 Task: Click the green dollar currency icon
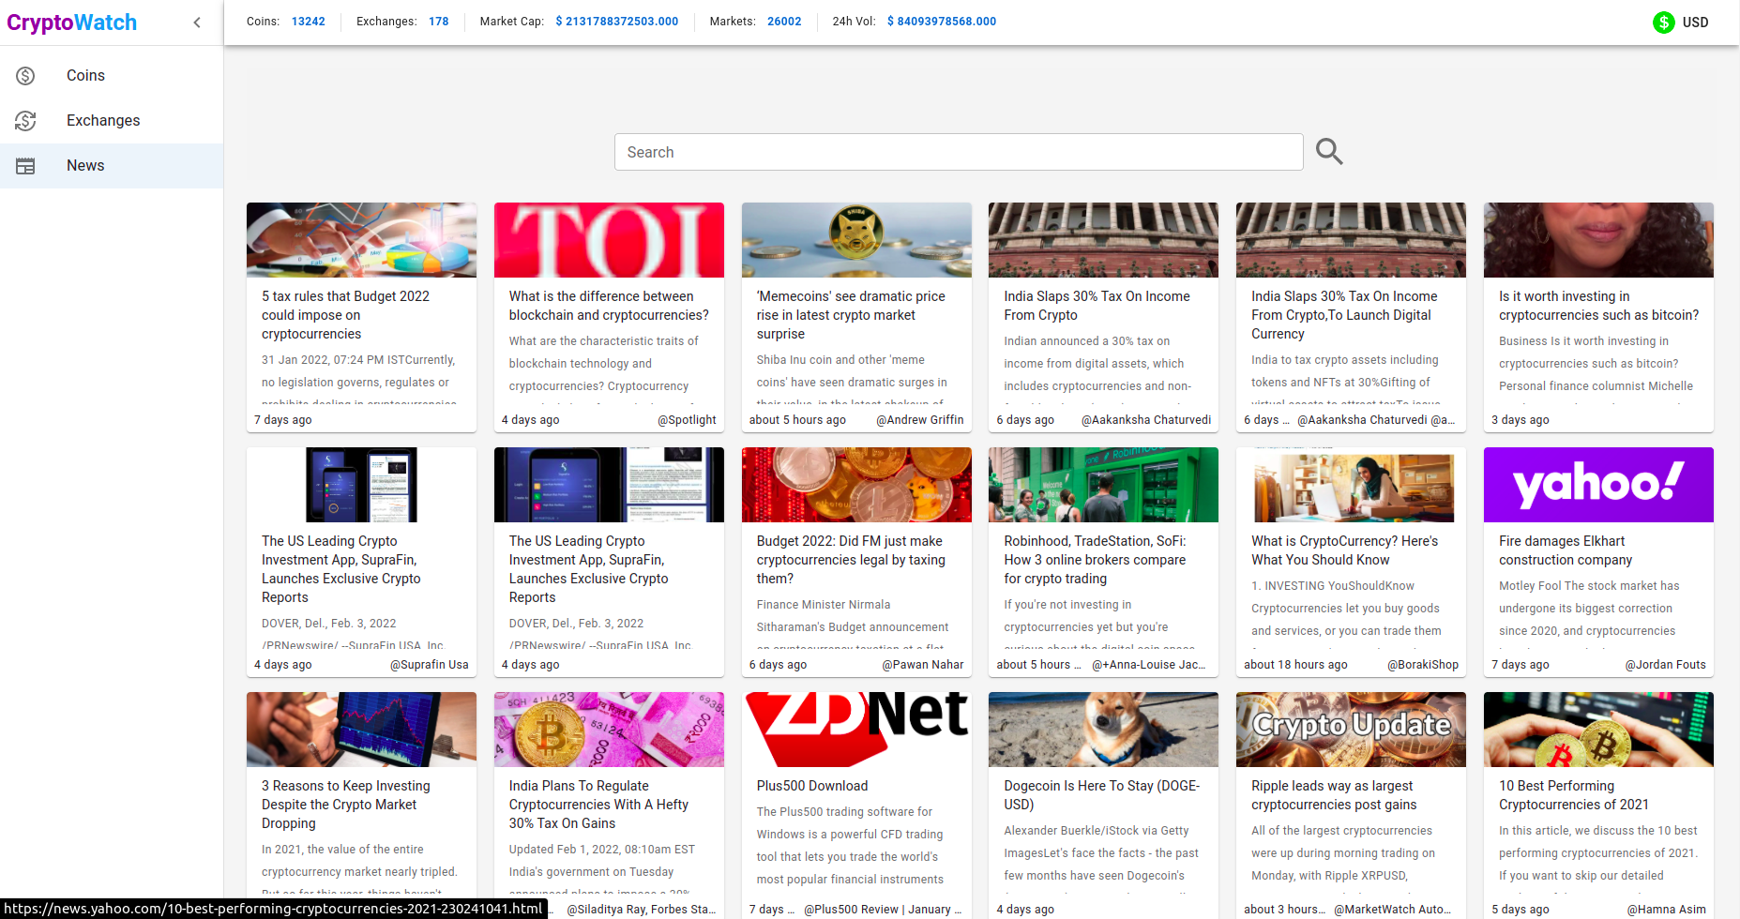[x=1664, y=23]
